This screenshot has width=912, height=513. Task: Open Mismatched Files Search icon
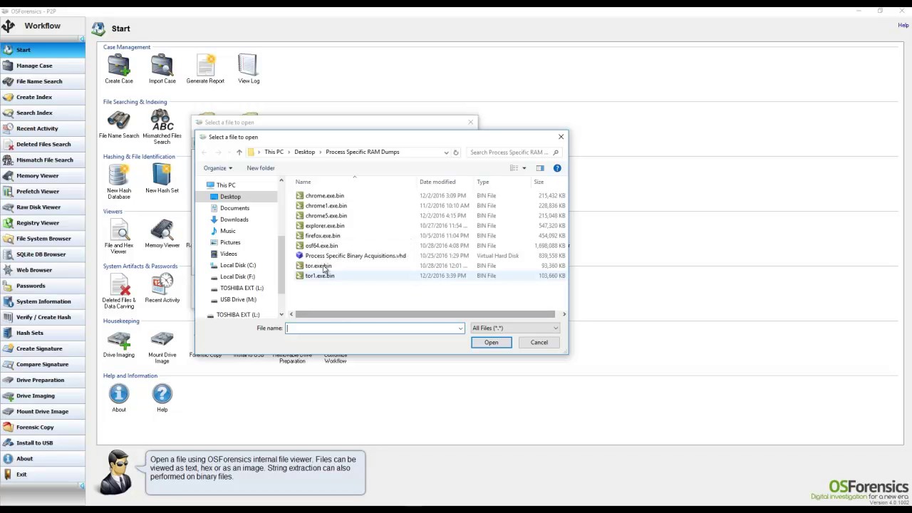click(x=162, y=126)
